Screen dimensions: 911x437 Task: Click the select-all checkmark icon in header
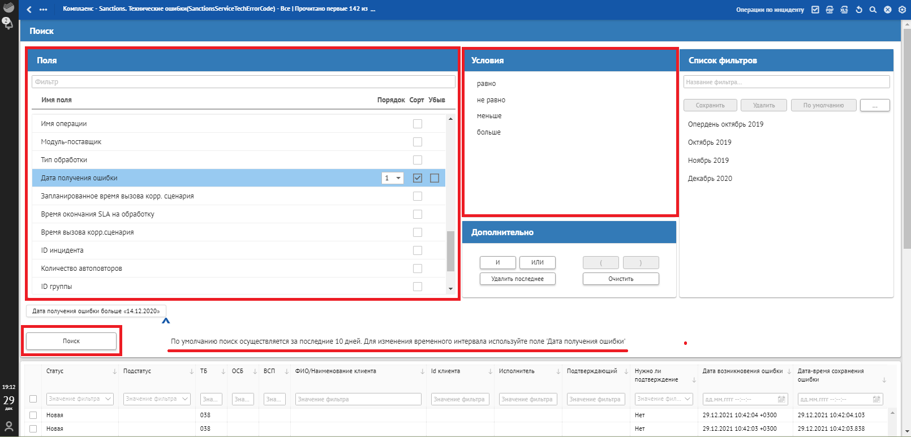[815, 10]
